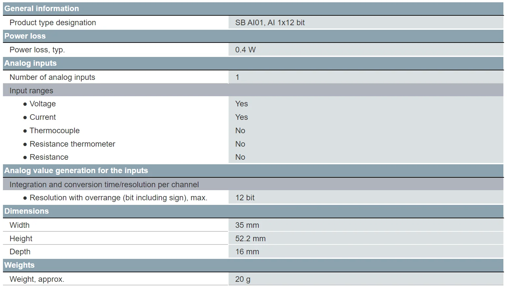This screenshot has height=288, width=507.
Task: Select the width value '35 mm'
Action: [247, 225]
